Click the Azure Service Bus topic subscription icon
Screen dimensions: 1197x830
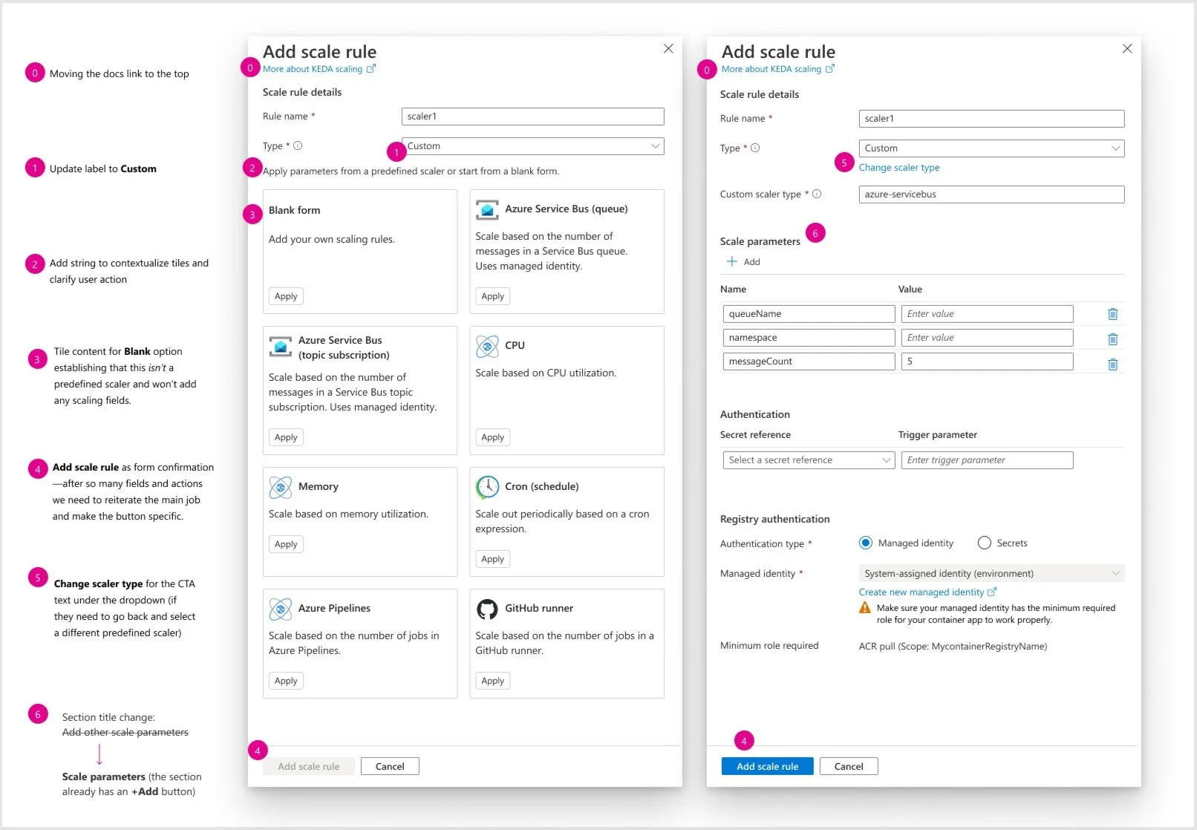tap(280, 347)
